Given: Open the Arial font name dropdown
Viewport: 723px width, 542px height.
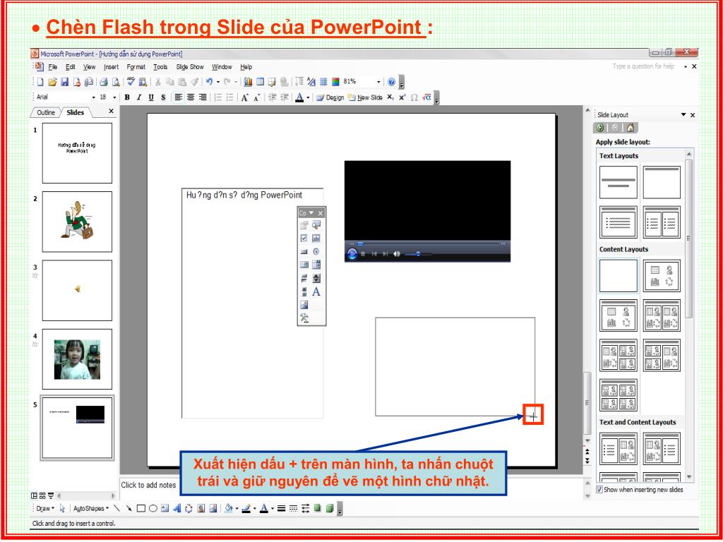Looking at the screenshot, I should pyautogui.click(x=94, y=97).
